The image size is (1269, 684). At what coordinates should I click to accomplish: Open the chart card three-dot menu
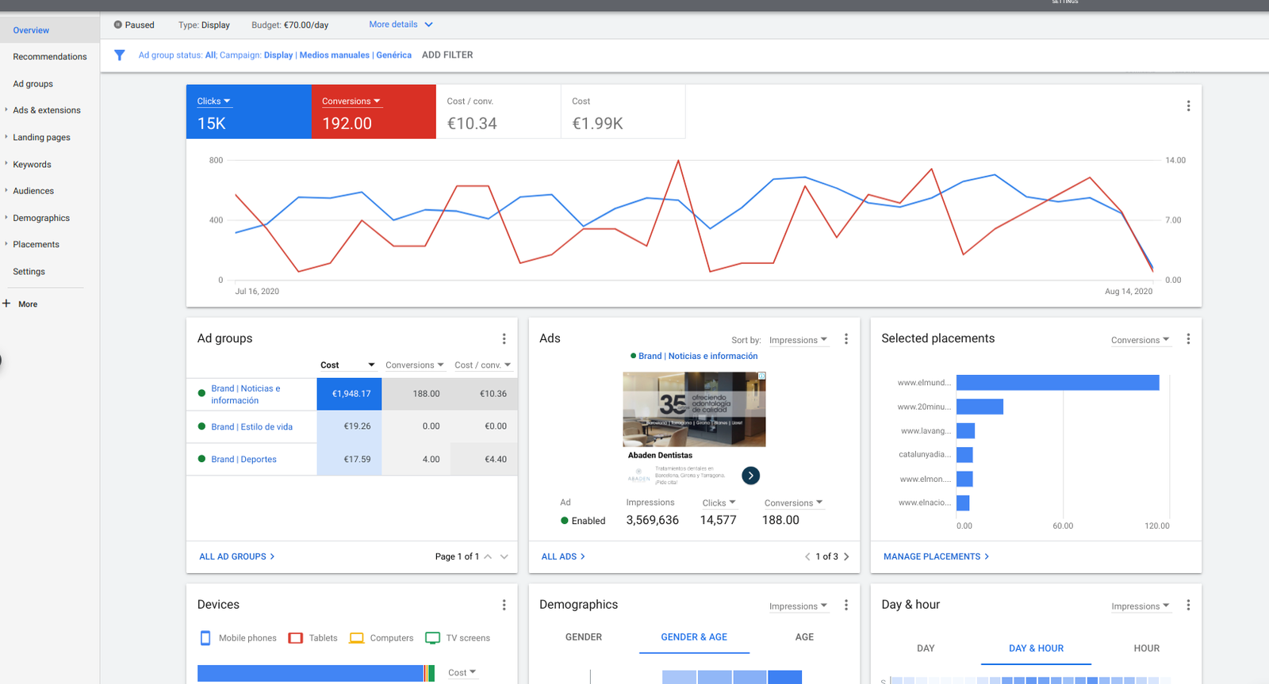click(x=1188, y=106)
